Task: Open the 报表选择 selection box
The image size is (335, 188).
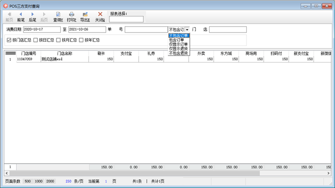Action: 126,19
